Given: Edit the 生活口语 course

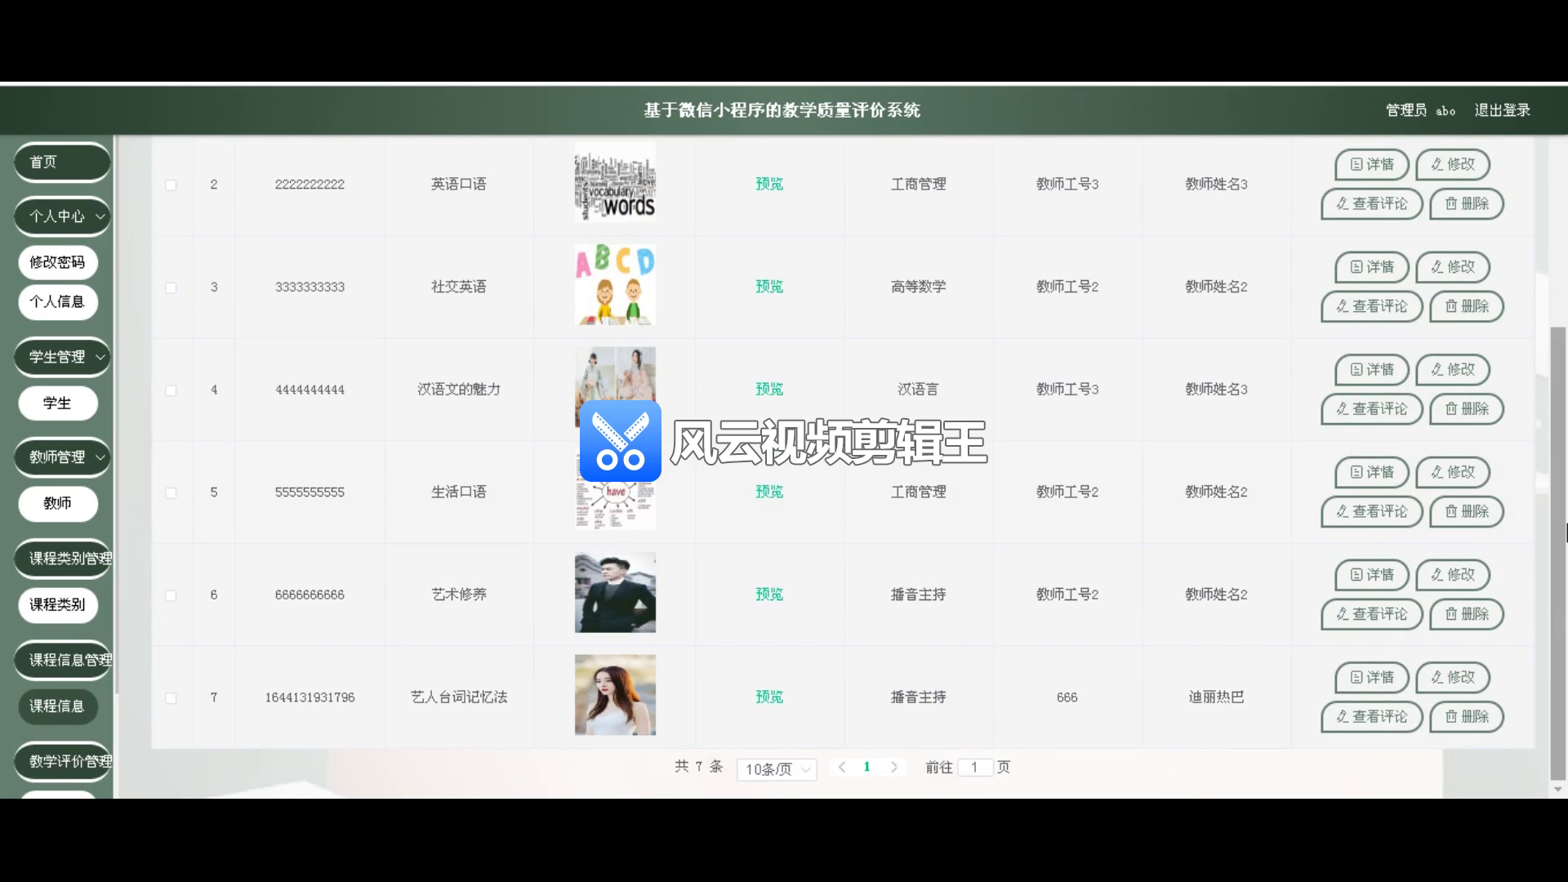Looking at the screenshot, I should click(1453, 472).
